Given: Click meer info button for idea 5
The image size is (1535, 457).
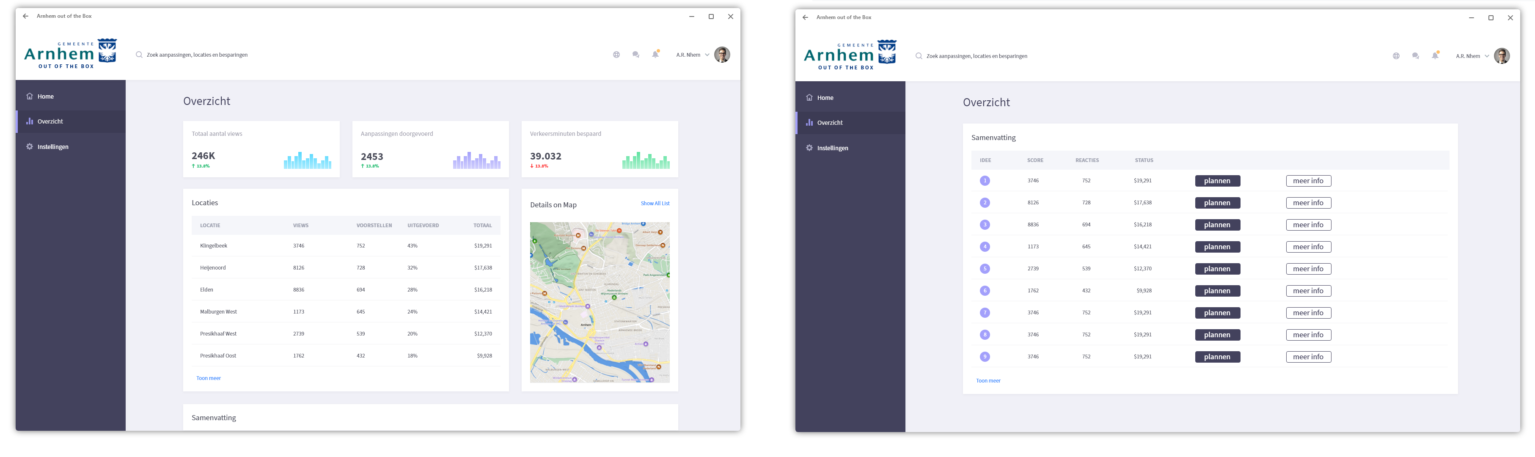Looking at the screenshot, I should tap(1308, 269).
